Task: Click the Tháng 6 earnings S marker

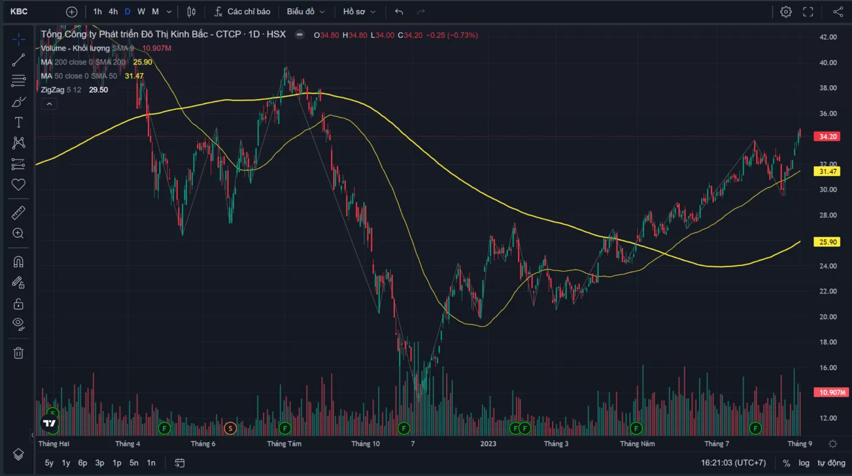Action: pyautogui.click(x=230, y=429)
